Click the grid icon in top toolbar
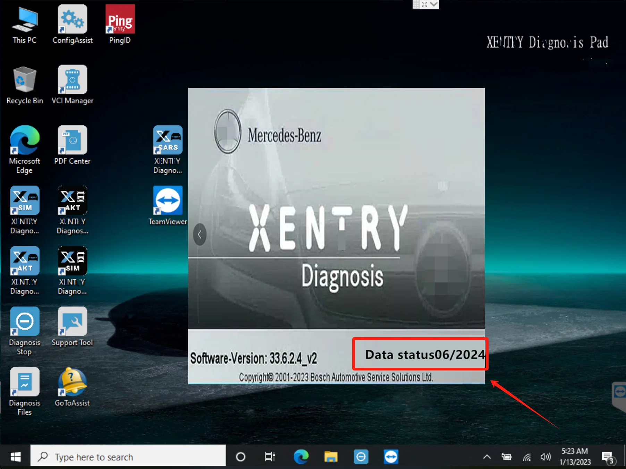 [416, 5]
